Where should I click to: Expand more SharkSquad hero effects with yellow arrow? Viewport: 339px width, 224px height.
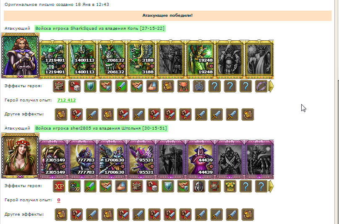(x=271, y=86)
